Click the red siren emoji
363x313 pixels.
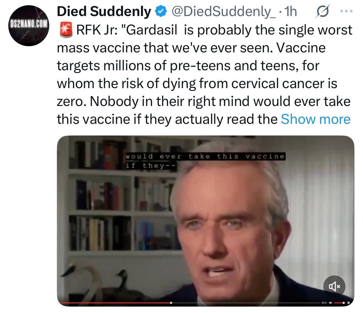(x=66, y=30)
